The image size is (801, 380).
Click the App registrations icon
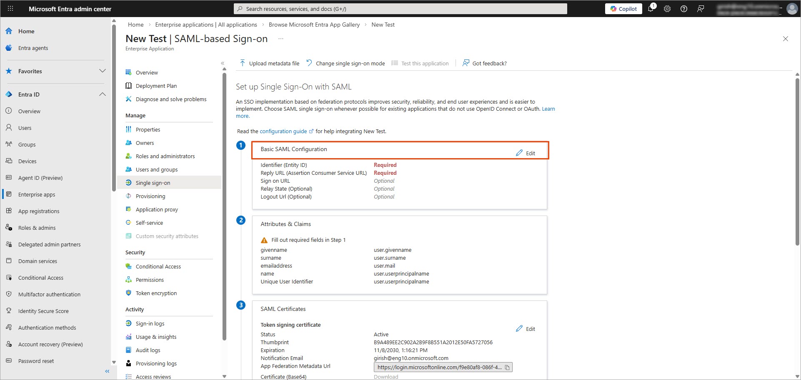(9, 211)
